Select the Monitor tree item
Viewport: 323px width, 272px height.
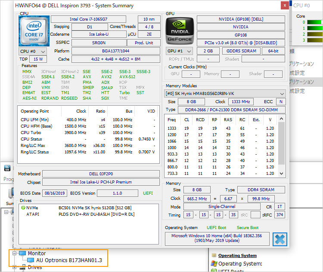pyautogui.click(x=37, y=253)
